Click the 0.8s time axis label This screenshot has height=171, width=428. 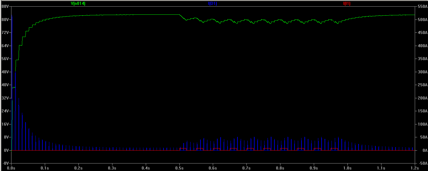coord(280,168)
